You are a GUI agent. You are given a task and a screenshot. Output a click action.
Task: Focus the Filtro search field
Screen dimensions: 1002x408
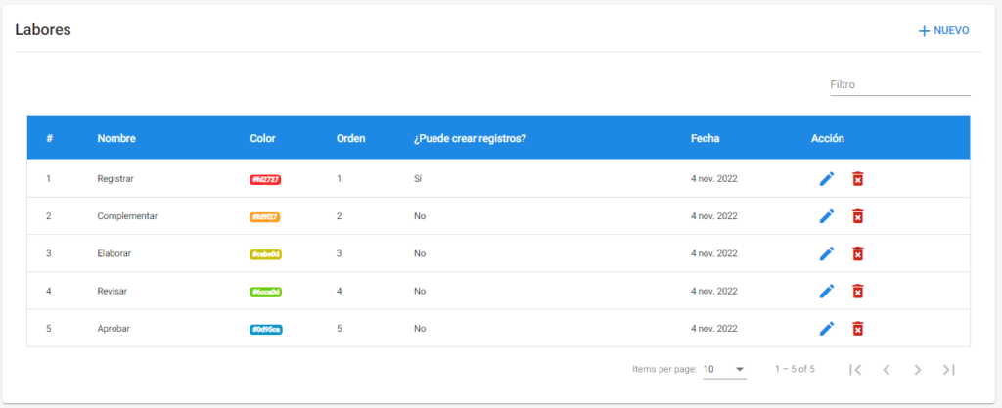tap(899, 85)
